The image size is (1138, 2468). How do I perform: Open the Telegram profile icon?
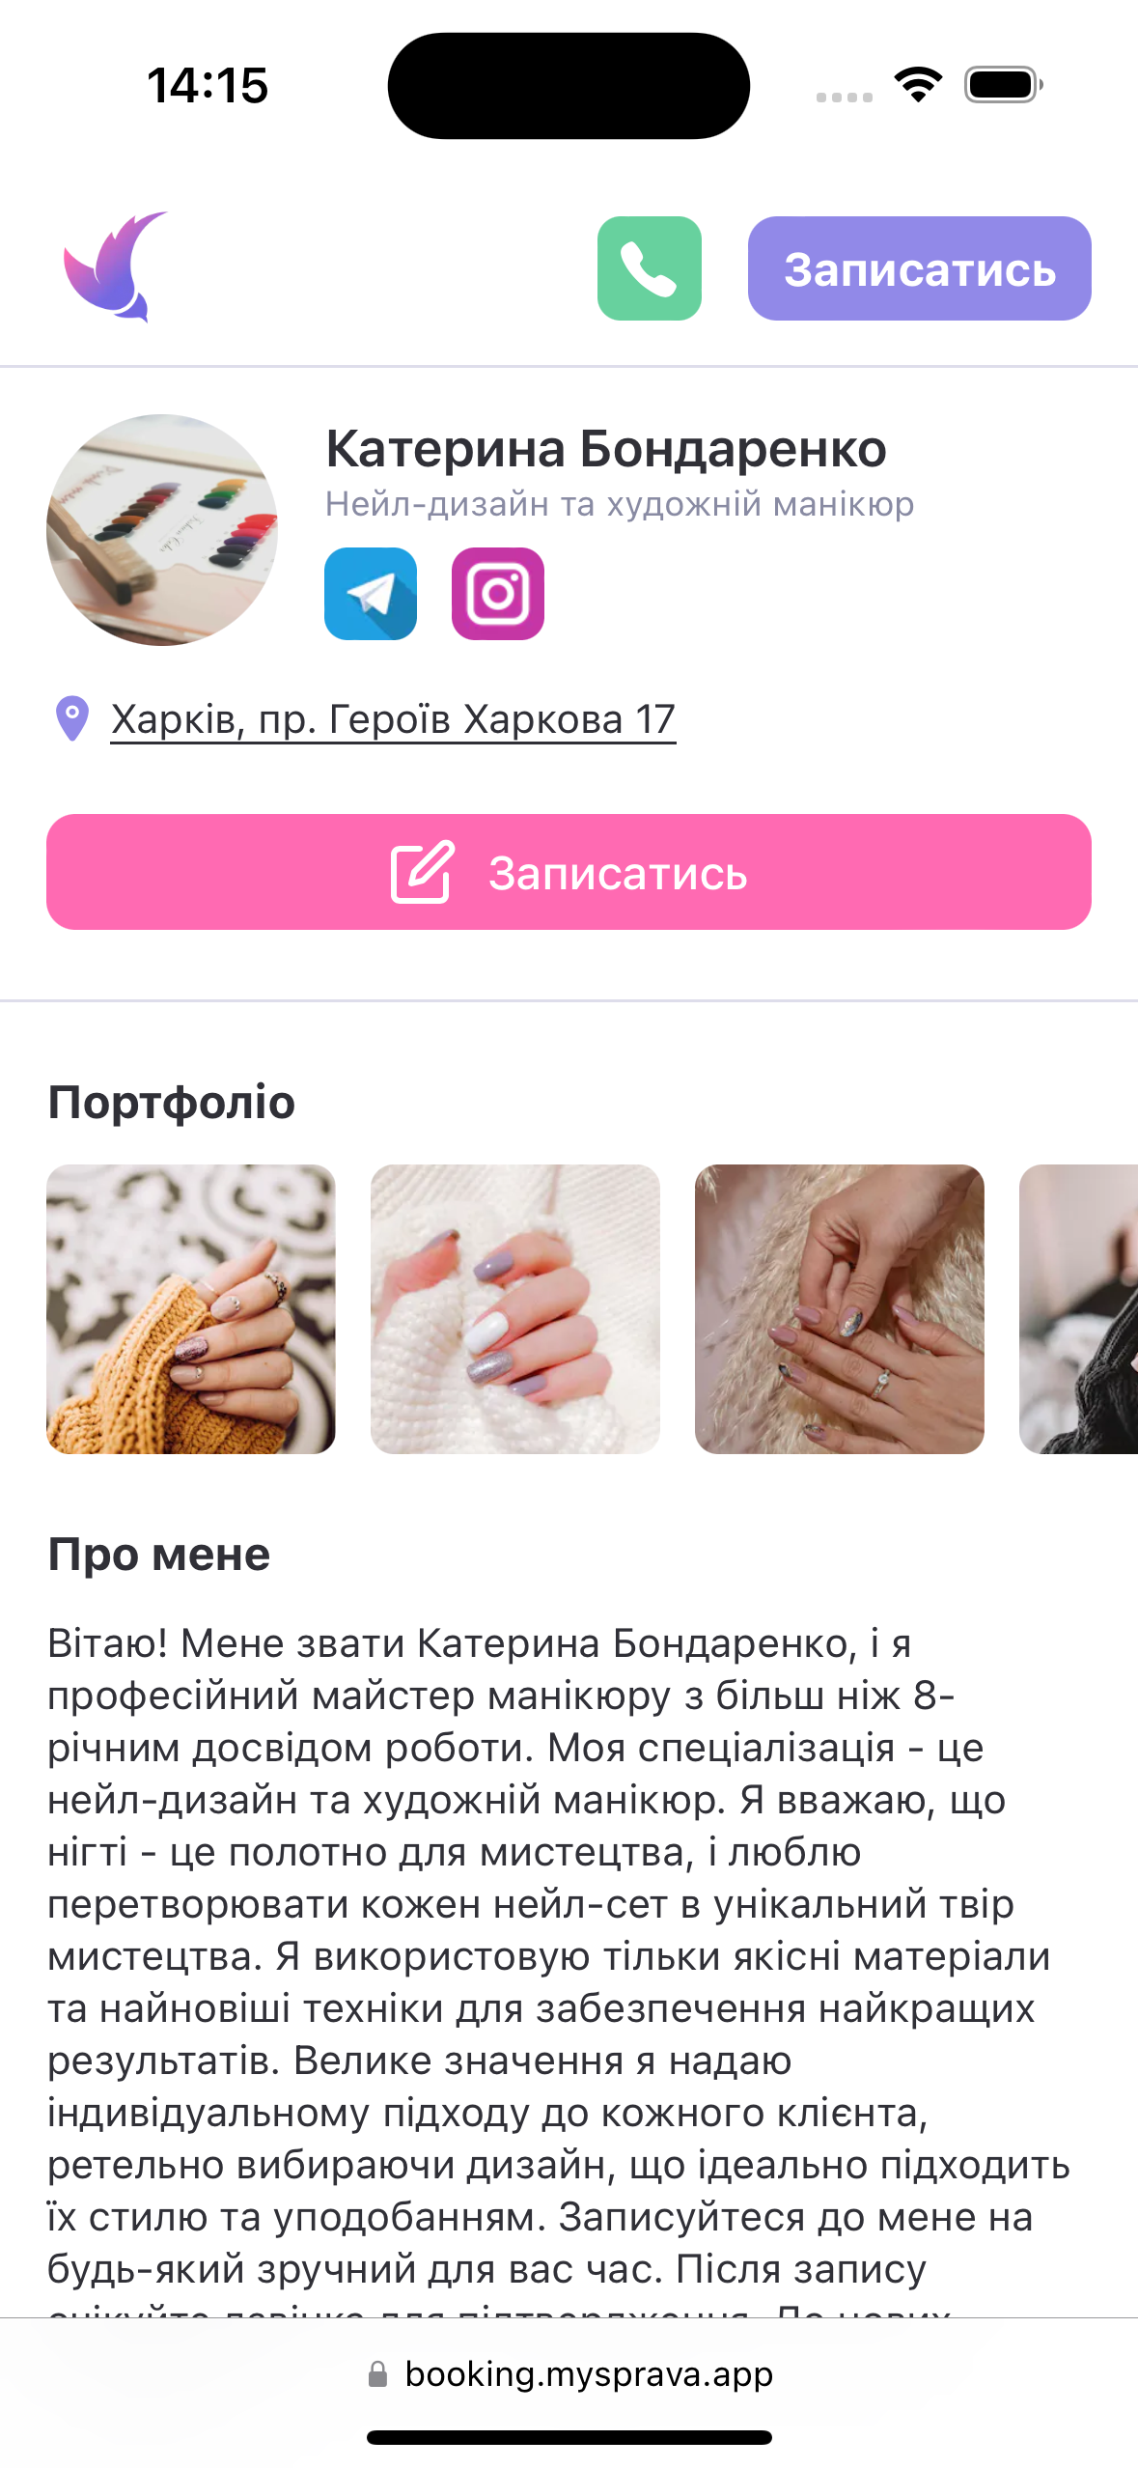point(371,594)
